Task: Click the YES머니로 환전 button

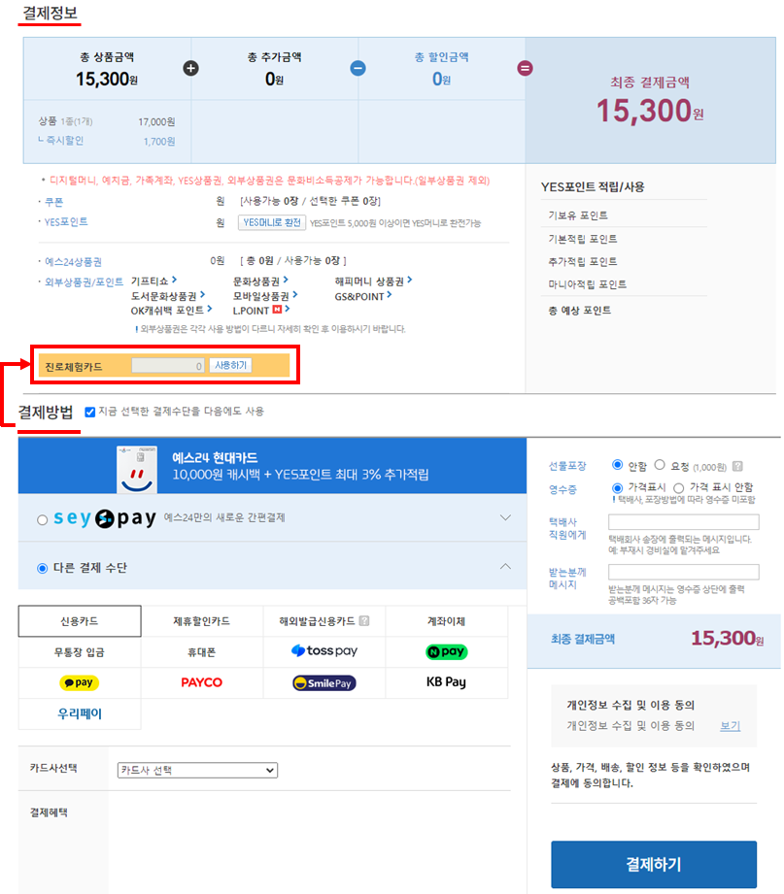Action: coord(271,222)
